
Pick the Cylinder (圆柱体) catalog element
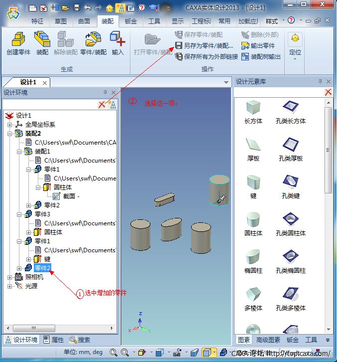(x=253, y=224)
